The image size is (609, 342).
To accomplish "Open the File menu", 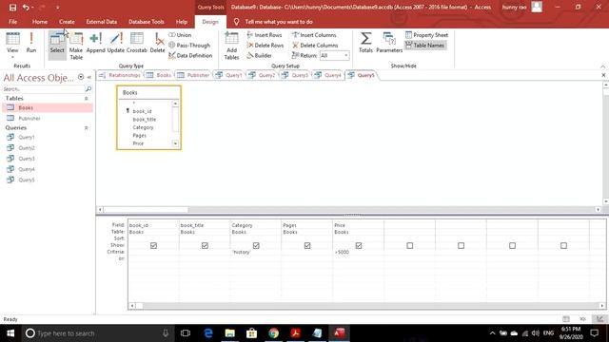I will [x=12, y=22].
